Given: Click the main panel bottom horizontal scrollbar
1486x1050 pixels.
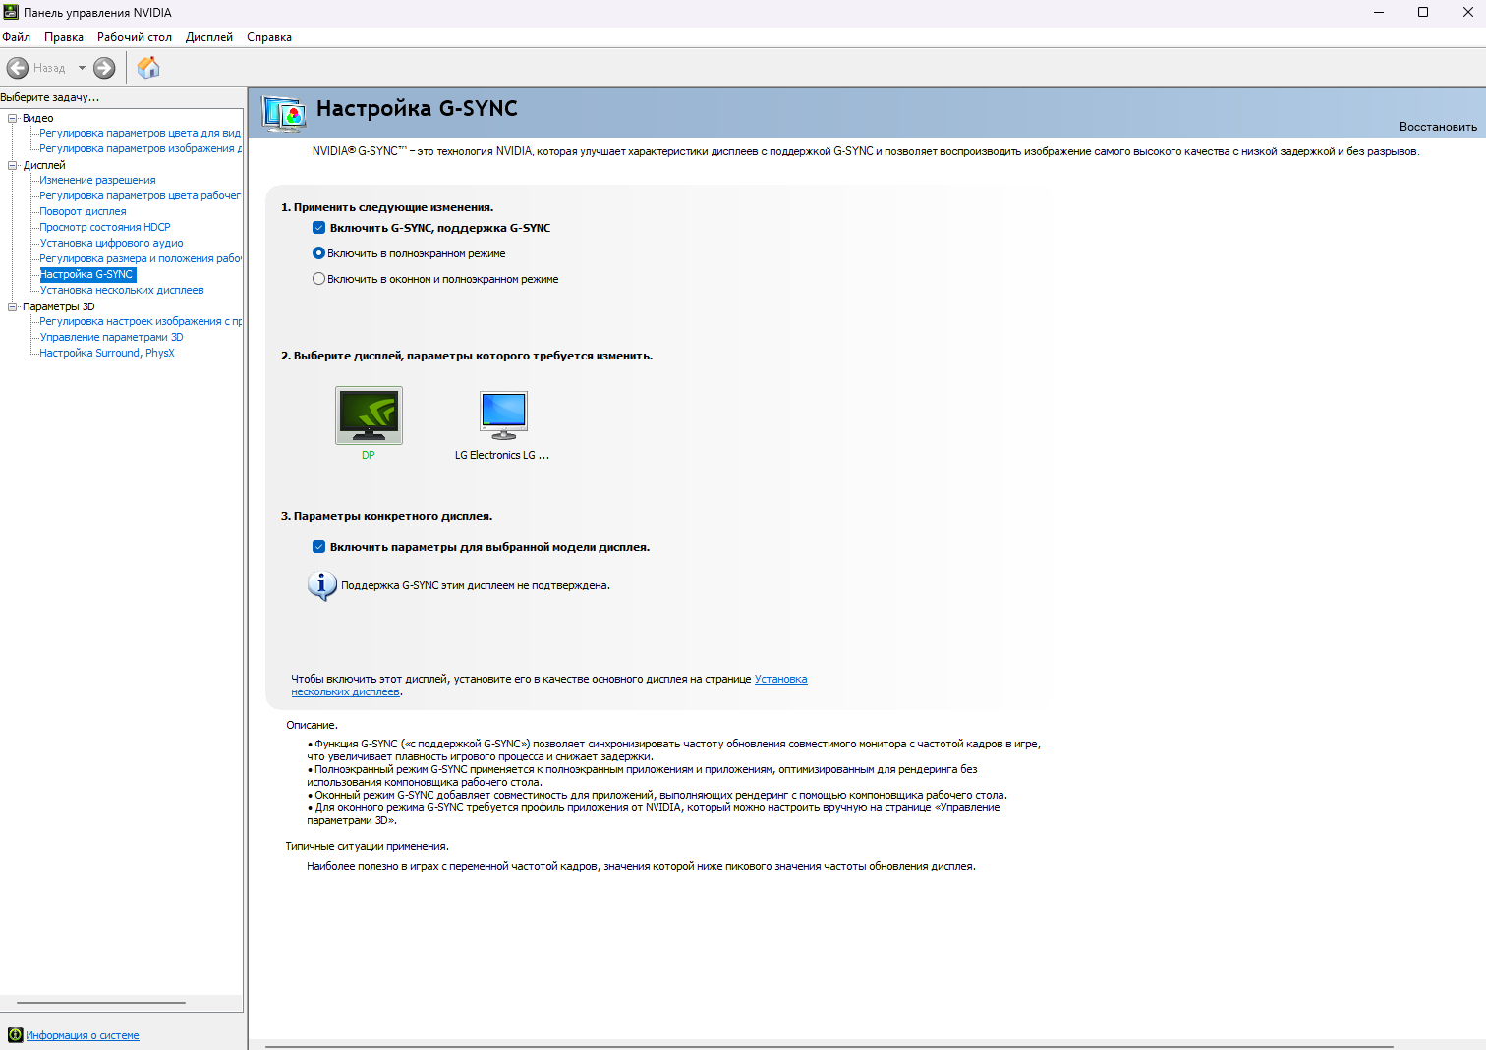Looking at the screenshot, I should 829,1046.
